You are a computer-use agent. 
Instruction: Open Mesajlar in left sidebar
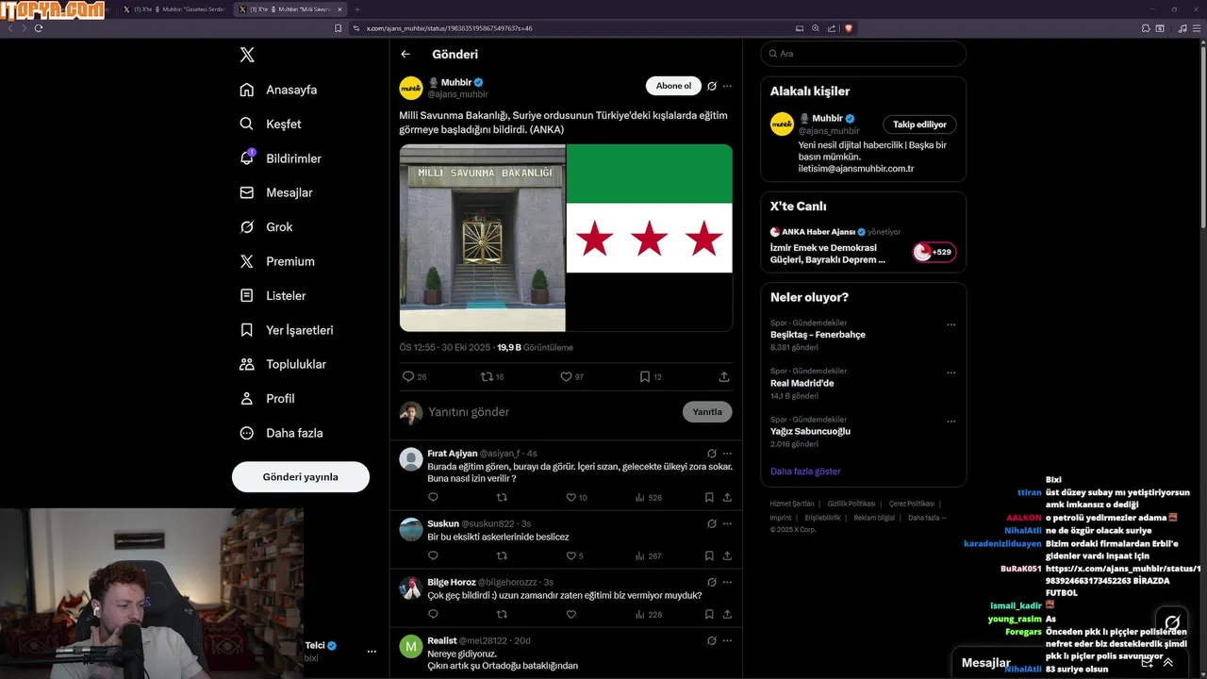(275, 192)
